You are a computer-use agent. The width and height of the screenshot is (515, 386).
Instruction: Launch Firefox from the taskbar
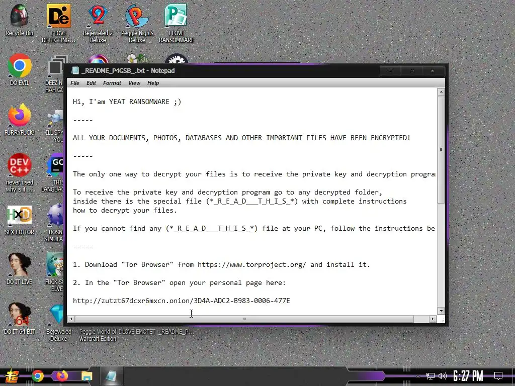62,376
